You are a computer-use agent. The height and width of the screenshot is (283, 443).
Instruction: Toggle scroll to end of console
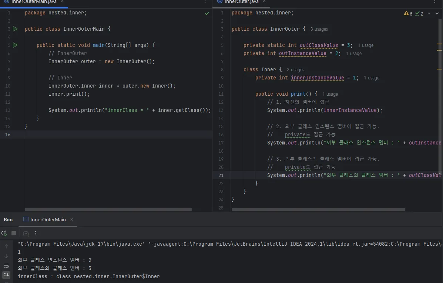(x=6, y=275)
